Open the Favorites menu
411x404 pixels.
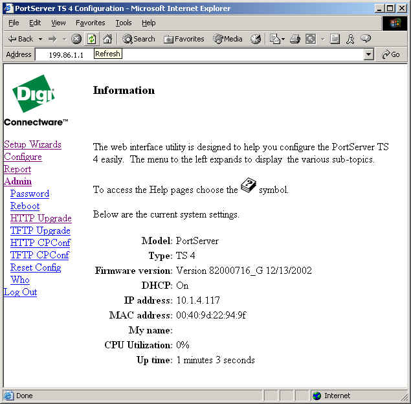pos(90,23)
